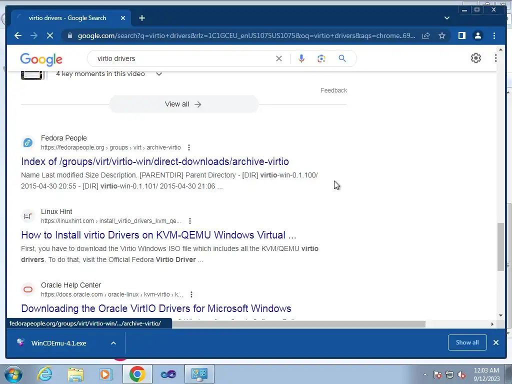This screenshot has width=512, height=384.
Task: Click the address bar URL
Action: click(x=246, y=35)
